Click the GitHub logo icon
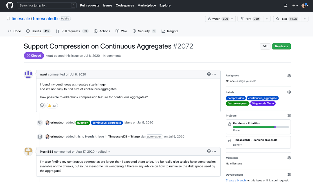 pos(10,5)
